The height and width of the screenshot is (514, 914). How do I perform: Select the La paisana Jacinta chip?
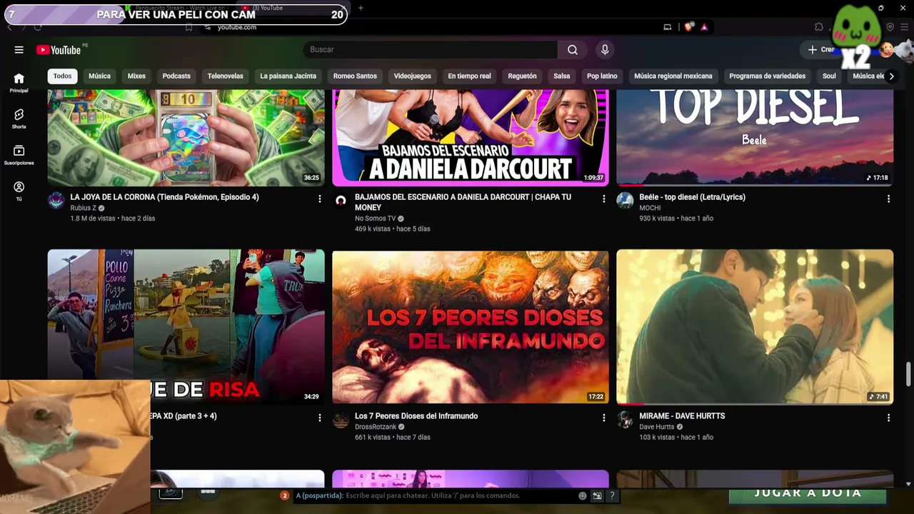[x=288, y=76]
